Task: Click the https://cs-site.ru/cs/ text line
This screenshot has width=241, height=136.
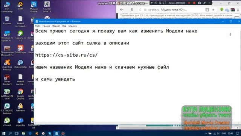Action: tap(66, 55)
